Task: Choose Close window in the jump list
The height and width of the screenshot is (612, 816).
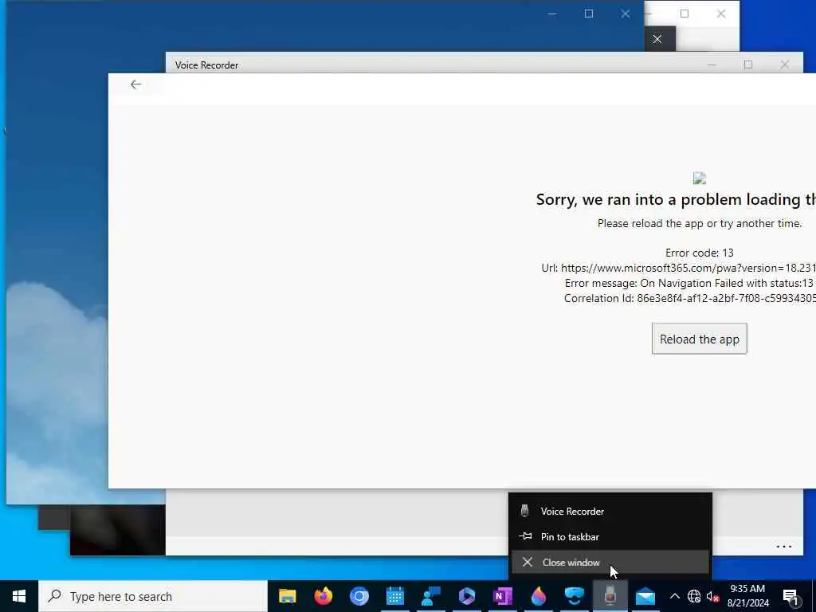Action: (x=610, y=562)
